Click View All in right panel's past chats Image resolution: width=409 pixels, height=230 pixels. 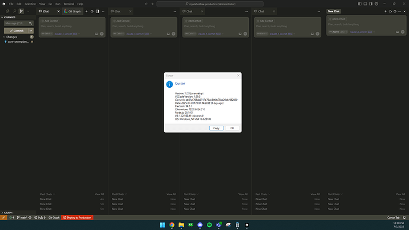click(400, 194)
